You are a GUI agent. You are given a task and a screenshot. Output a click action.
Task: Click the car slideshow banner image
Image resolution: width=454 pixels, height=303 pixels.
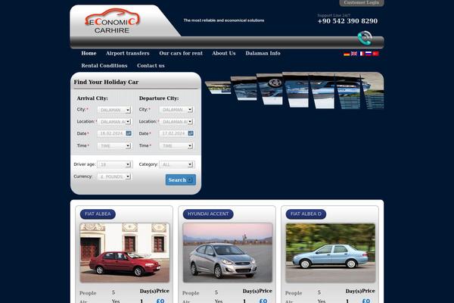pyautogui.click(x=294, y=90)
